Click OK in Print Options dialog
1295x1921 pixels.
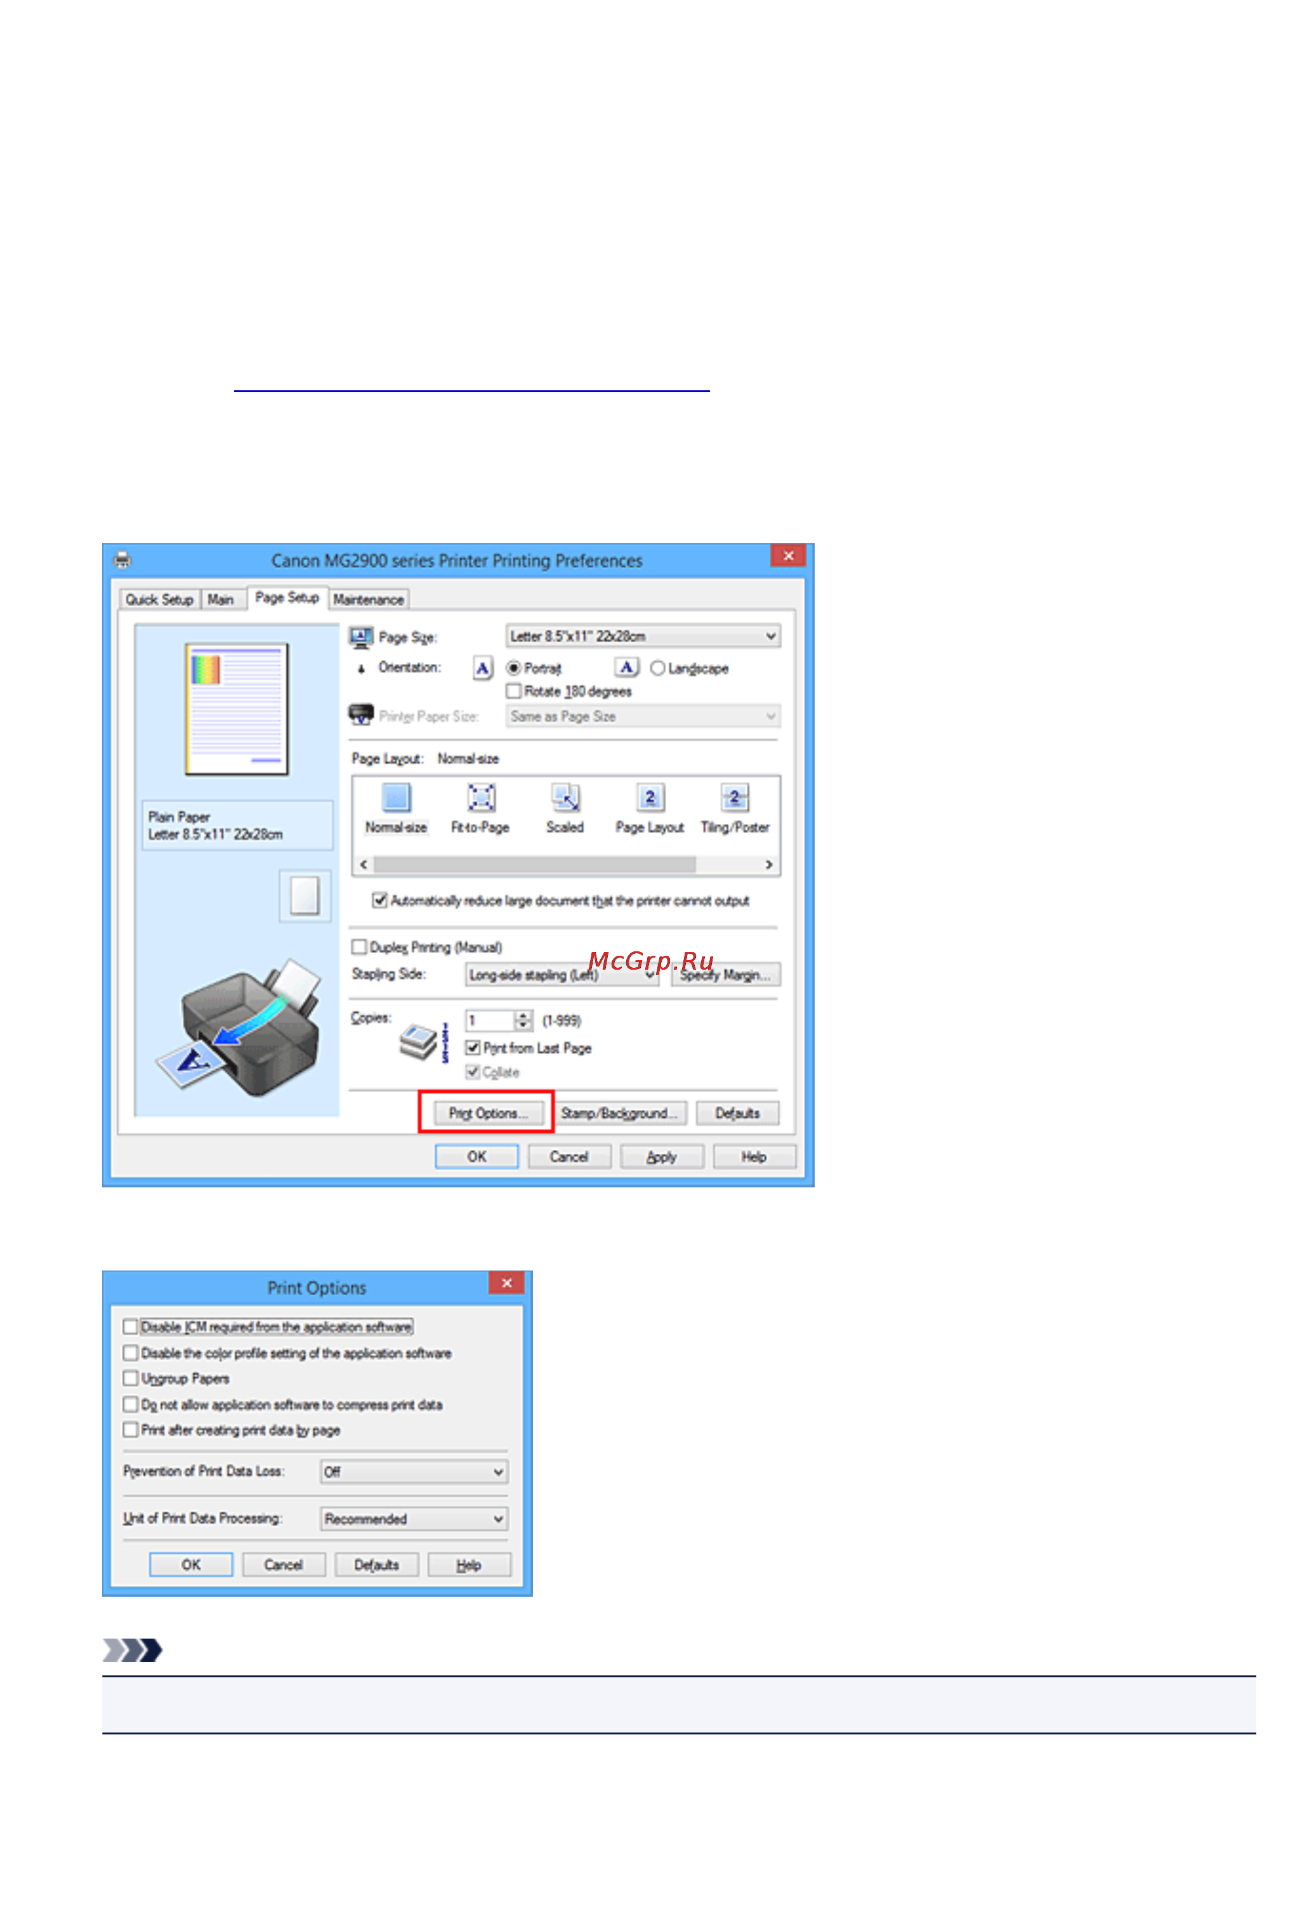[x=191, y=1565]
